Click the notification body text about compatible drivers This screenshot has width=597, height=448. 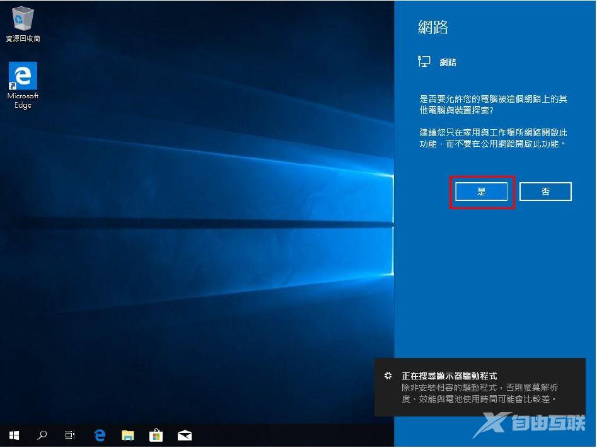pyautogui.click(x=480, y=393)
